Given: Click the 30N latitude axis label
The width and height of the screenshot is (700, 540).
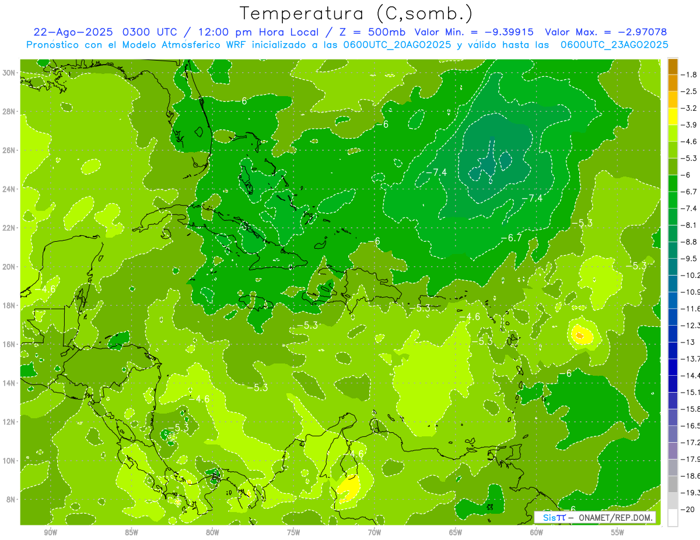Looking at the screenshot, I should point(10,73).
